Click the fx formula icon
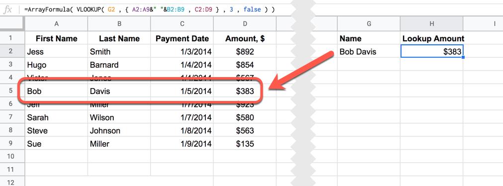The height and width of the screenshot is (186, 503). [7, 9]
